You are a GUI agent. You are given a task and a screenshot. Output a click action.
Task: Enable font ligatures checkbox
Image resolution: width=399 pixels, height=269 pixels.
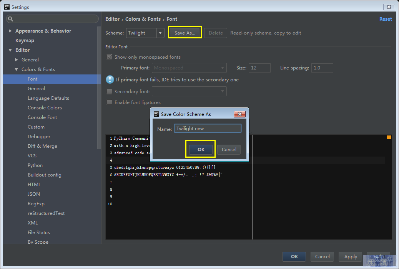click(110, 102)
